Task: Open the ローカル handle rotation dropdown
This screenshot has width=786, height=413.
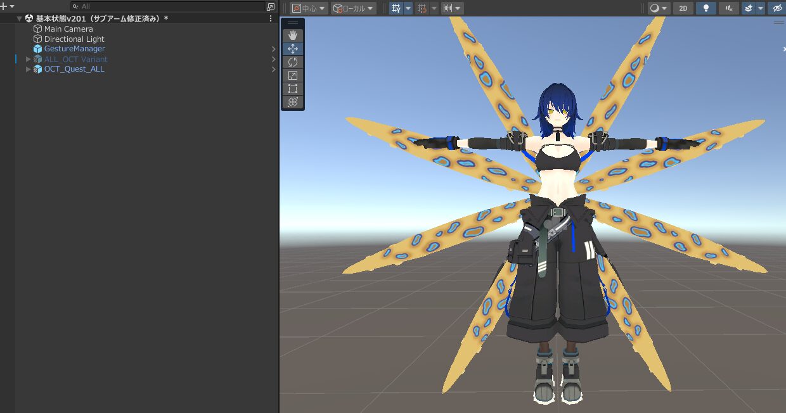Action: tap(353, 8)
